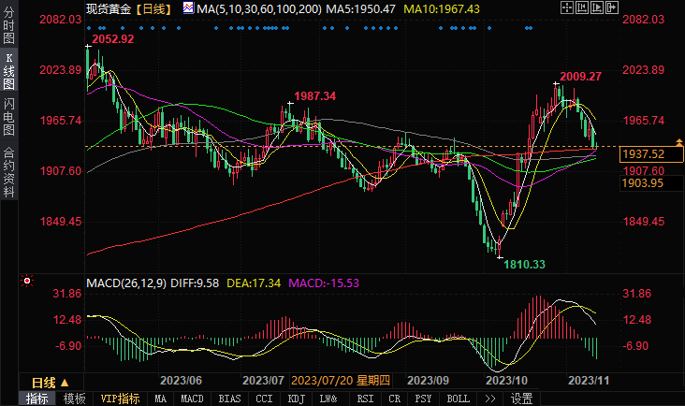Click the right axis 2082.03 price label
Screen dimensions: 685x406
coord(643,20)
